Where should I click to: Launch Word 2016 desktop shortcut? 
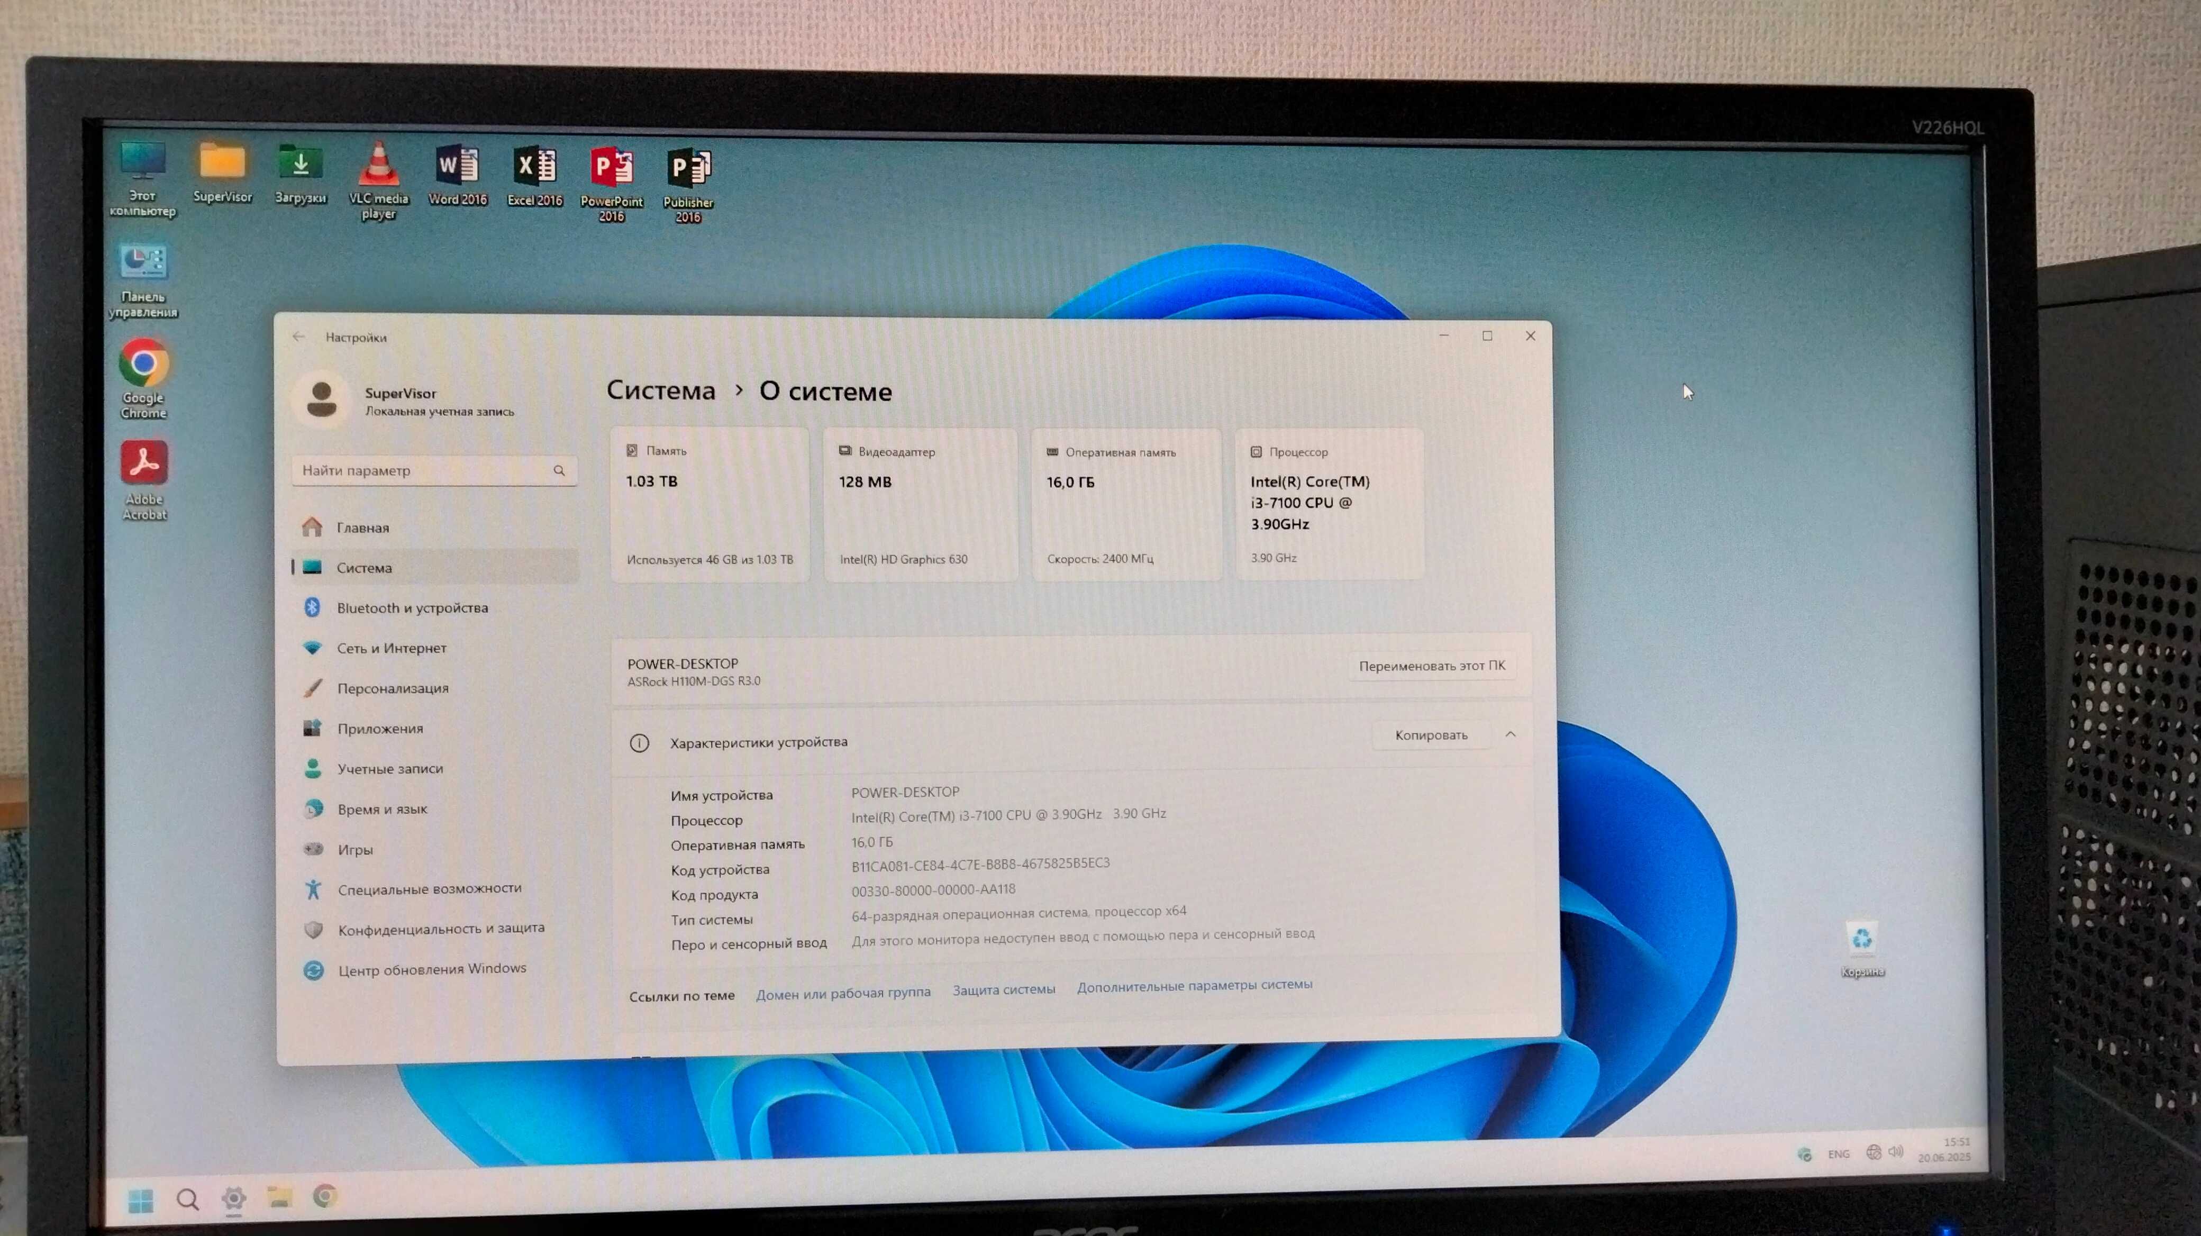(x=457, y=176)
